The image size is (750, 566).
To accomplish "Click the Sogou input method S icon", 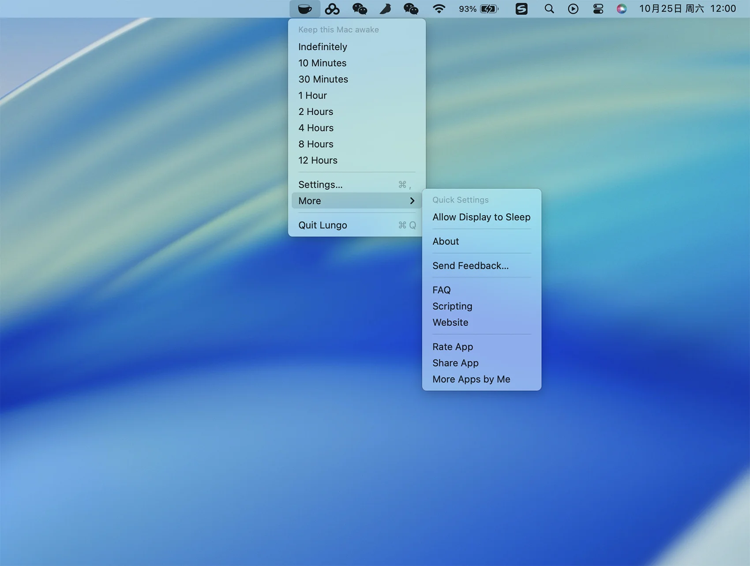I will [x=521, y=9].
